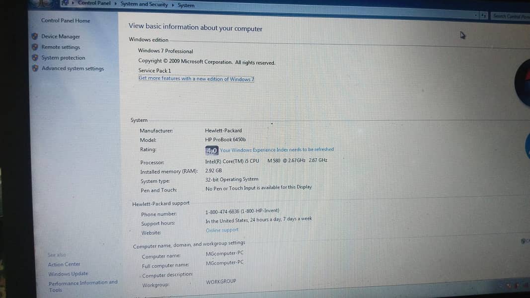Viewport: 530px width, 298px height.
Task: Open Advanced system settings
Action: 73,69
